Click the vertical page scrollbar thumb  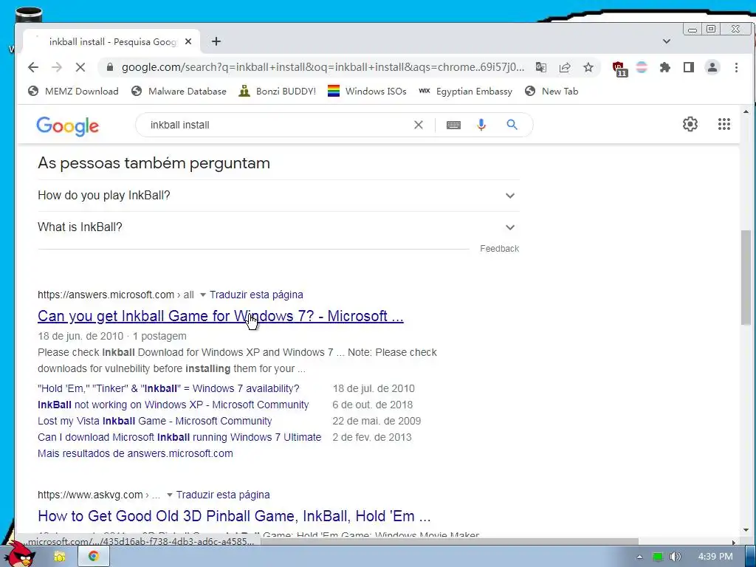click(x=746, y=278)
